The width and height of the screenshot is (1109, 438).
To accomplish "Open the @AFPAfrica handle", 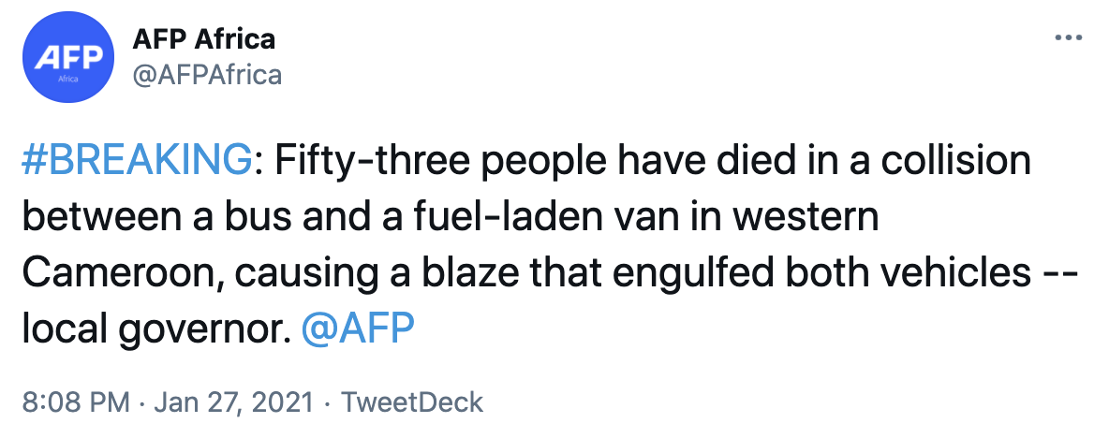I will pyautogui.click(x=207, y=74).
